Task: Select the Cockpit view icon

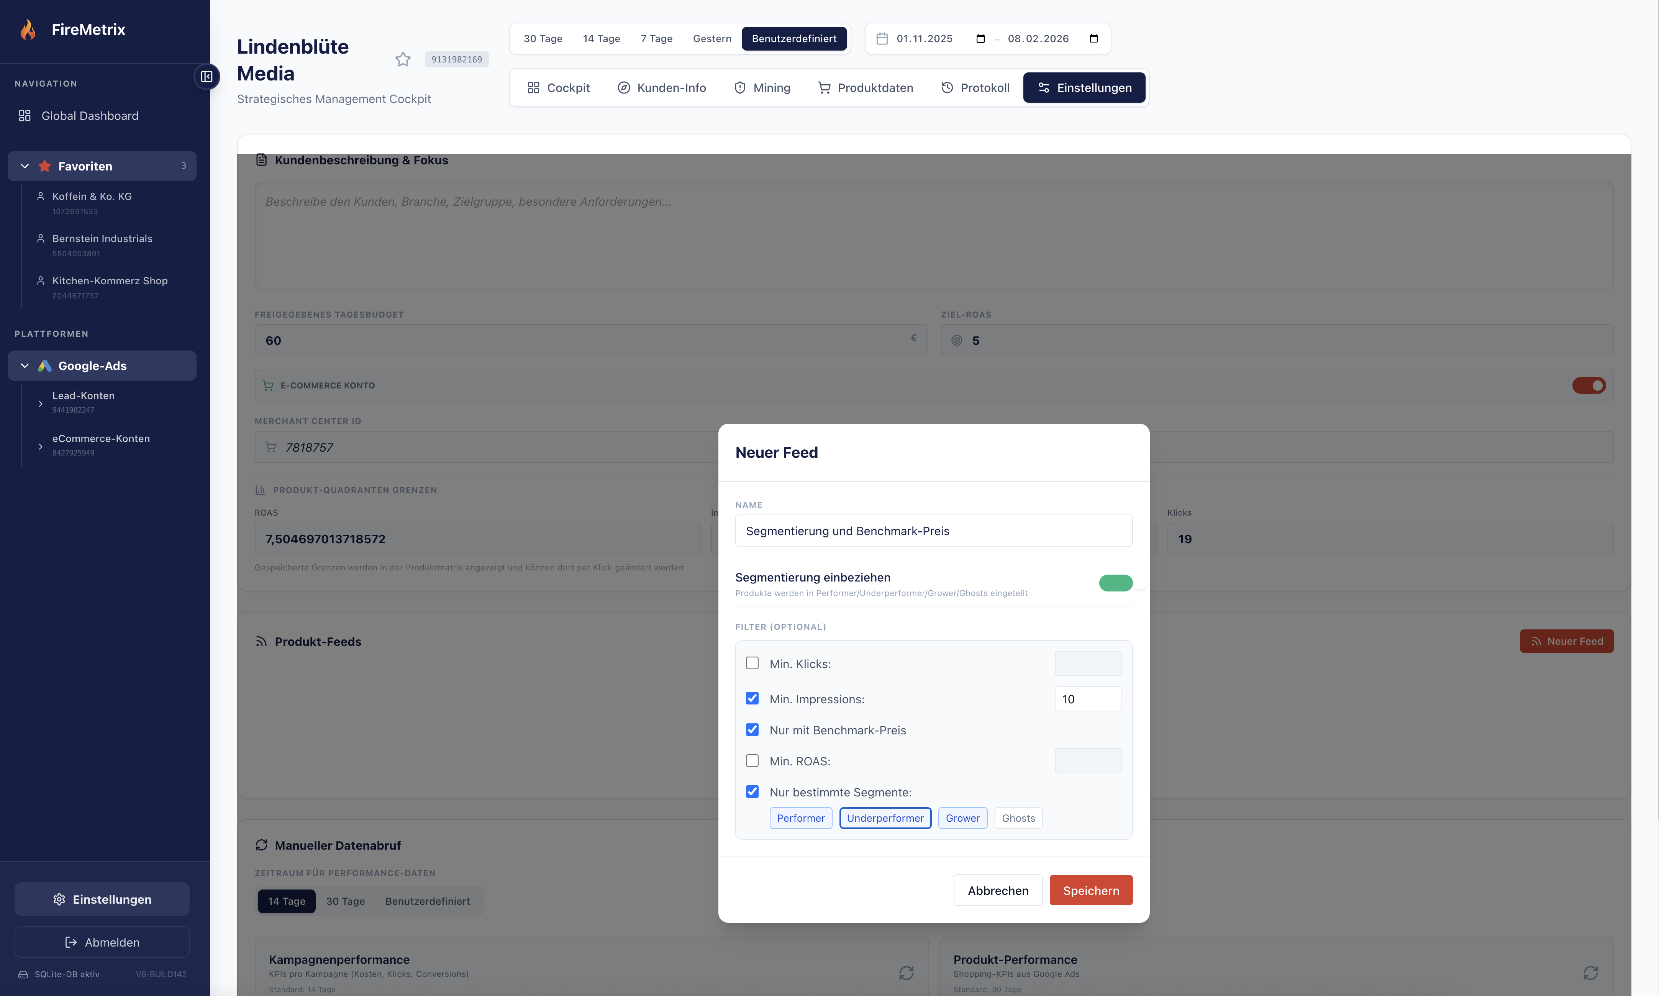Action: click(534, 87)
